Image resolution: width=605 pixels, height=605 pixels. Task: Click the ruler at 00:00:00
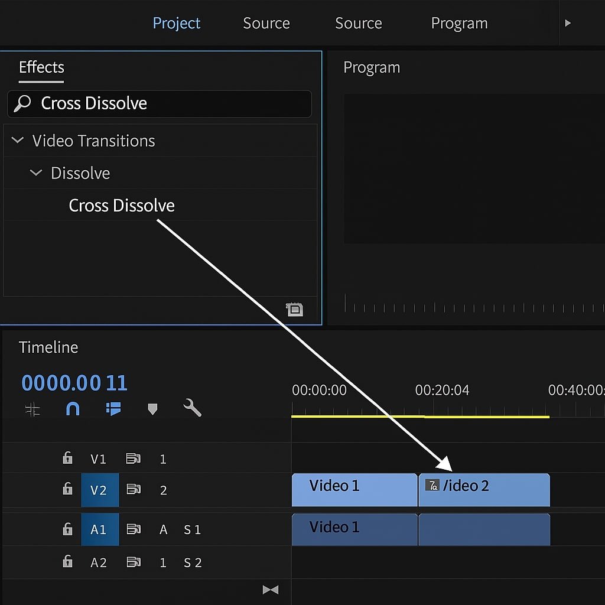(x=319, y=390)
